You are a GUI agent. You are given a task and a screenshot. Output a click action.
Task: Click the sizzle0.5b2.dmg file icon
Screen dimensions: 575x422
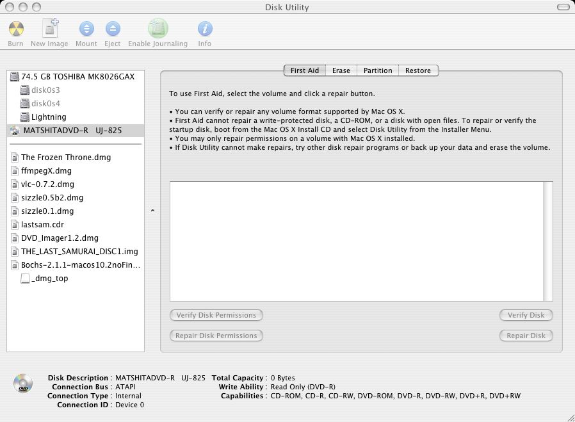[15, 198]
